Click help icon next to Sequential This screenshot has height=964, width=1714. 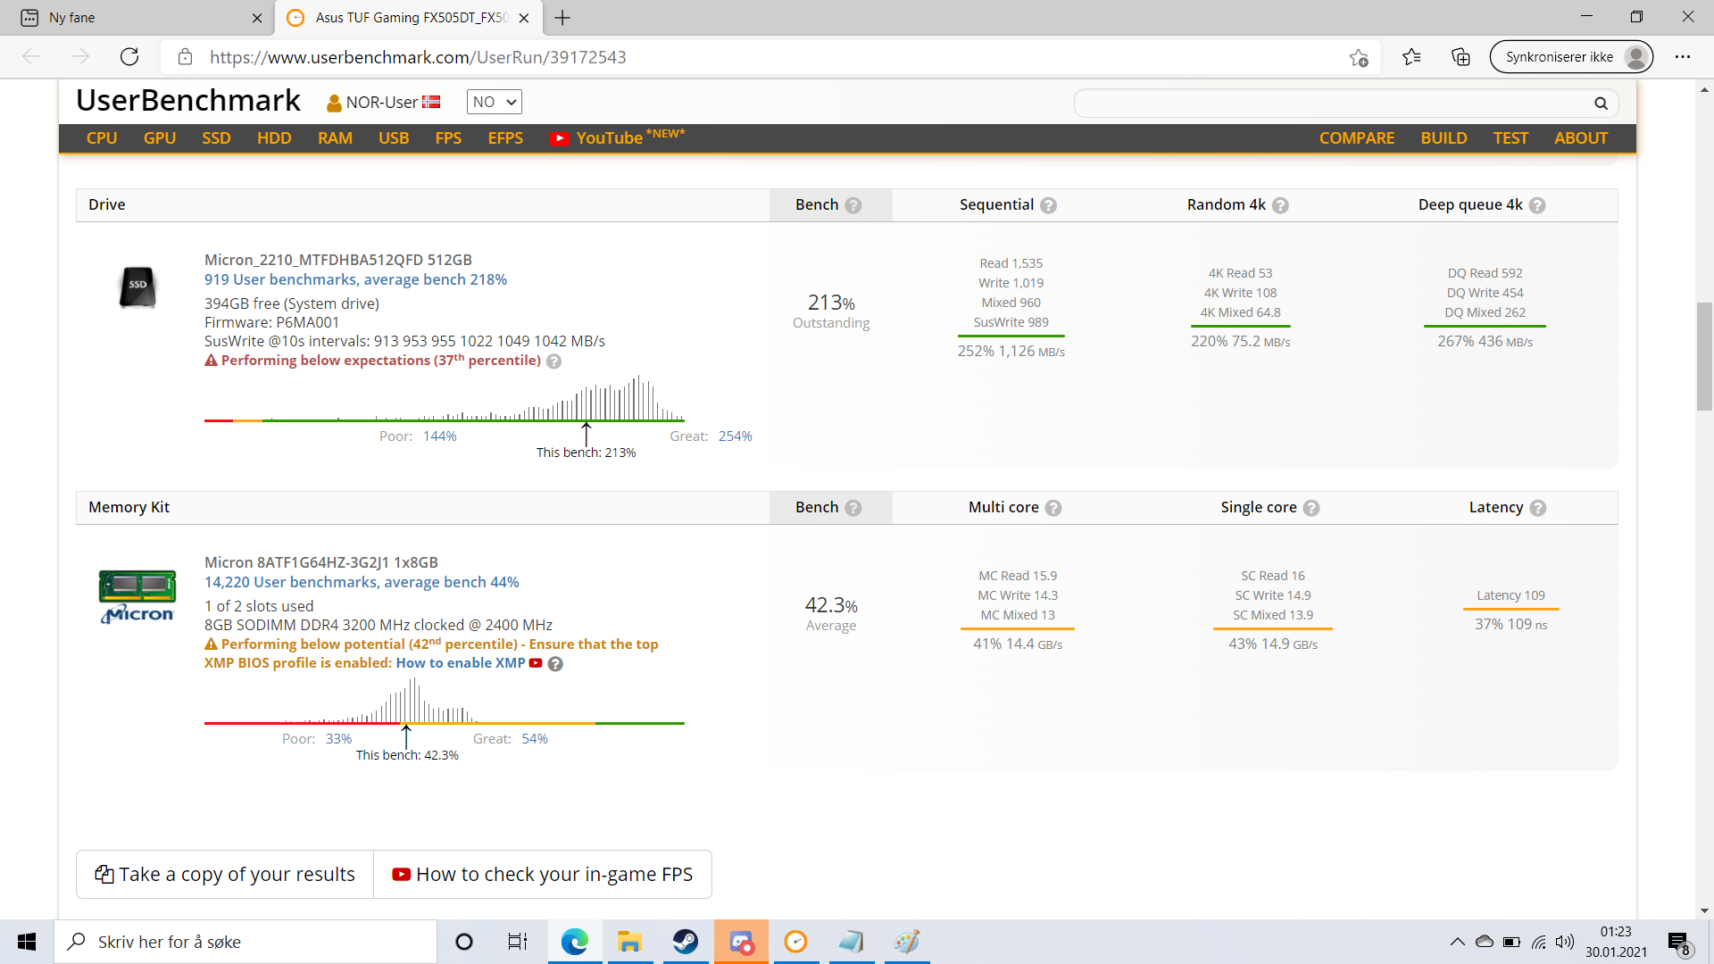click(x=1049, y=205)
